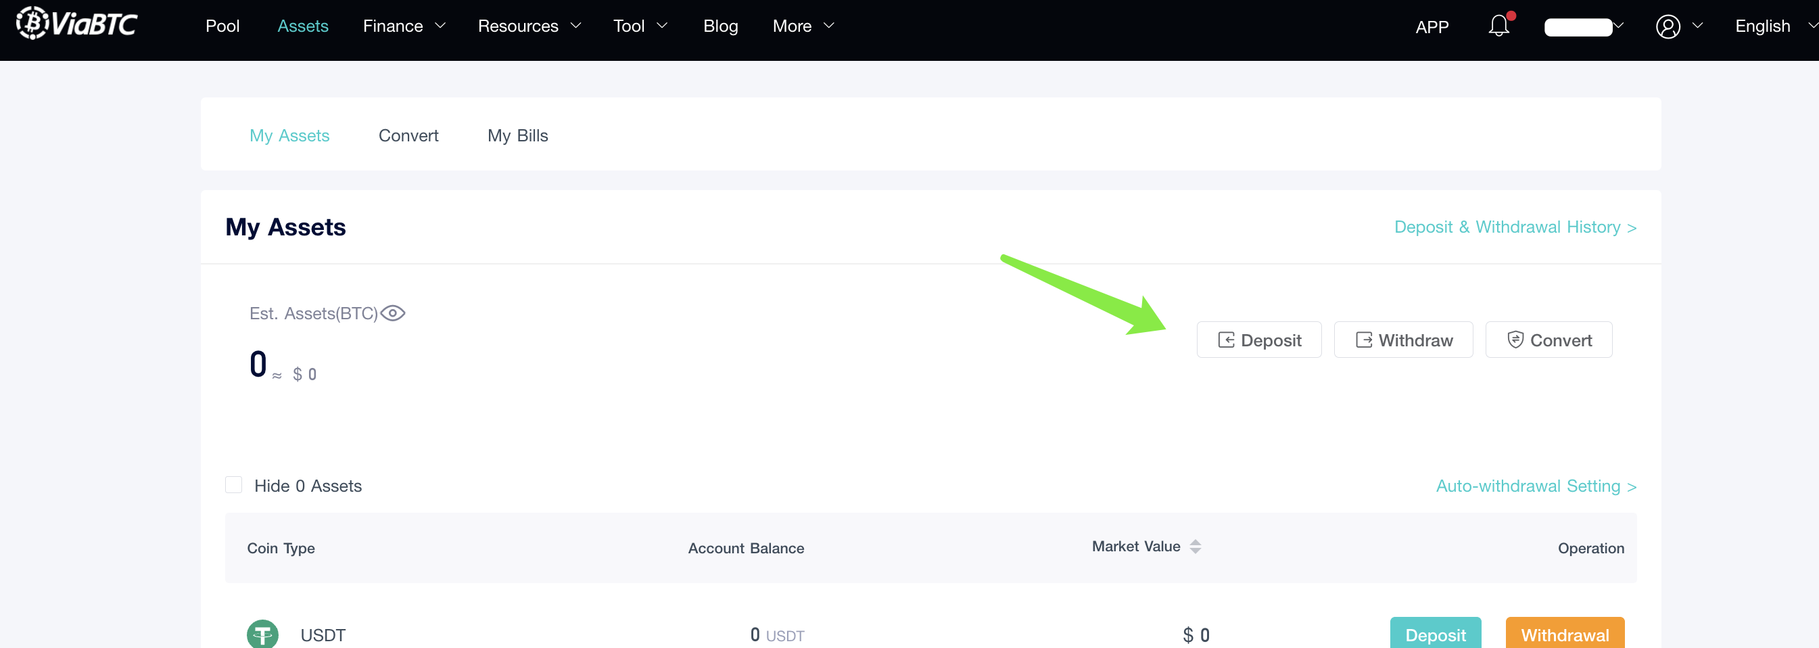Sort by Market Value arrows

(1195, 547)
